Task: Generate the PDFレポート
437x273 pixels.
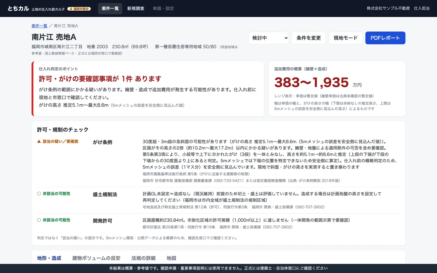Action: tap(385, 38)
